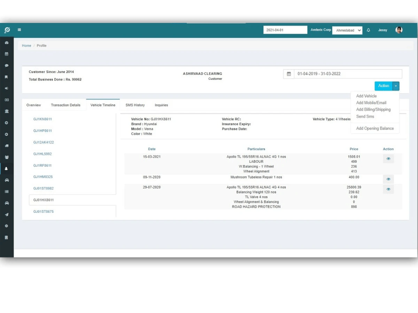Select Add Opening Balance menu option

click(x=375, y=129)
